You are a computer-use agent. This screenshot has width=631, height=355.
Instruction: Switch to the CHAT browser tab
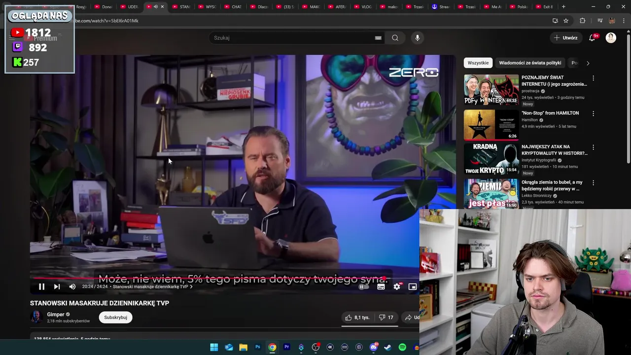[x=233, y=7]
